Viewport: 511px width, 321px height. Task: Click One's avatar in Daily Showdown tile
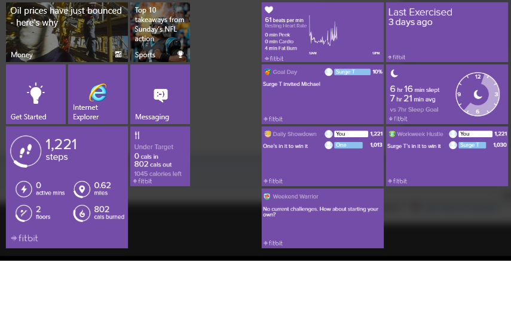pyautogui.click(x=329, y=145)
